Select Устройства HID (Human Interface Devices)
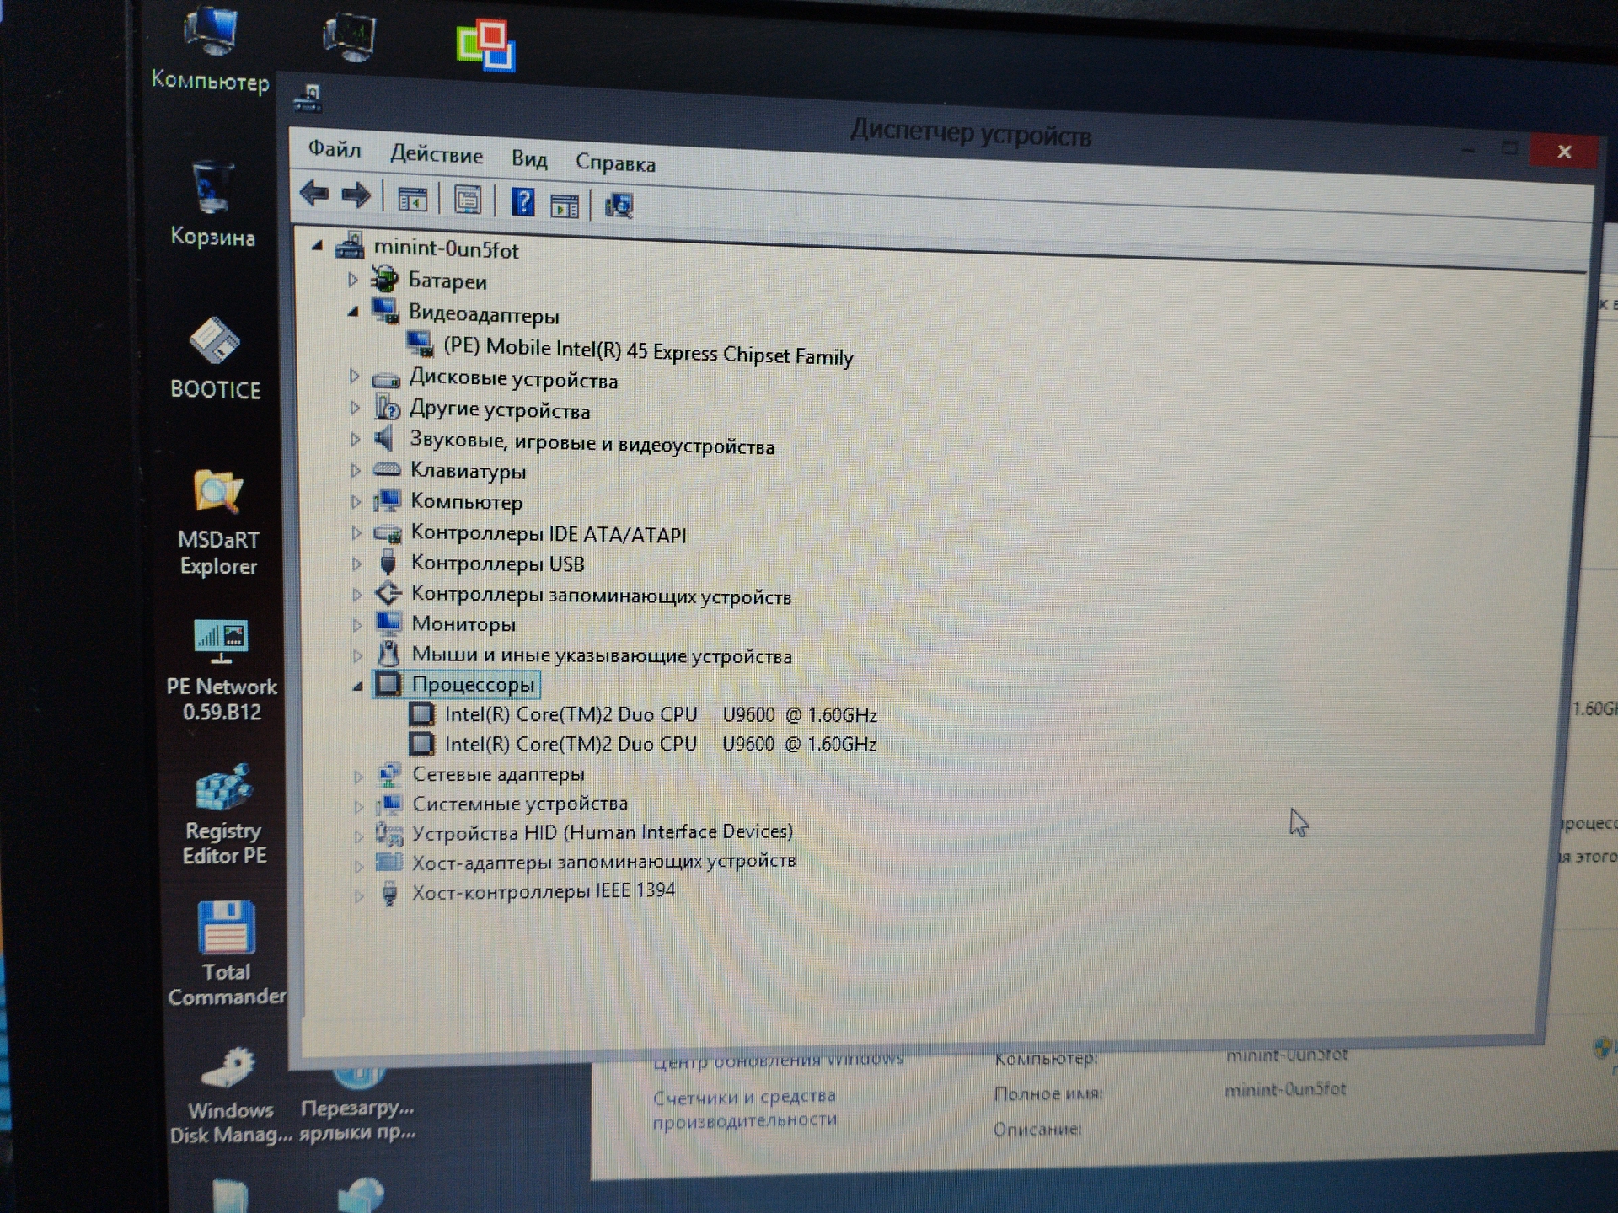 [x=603, y=832]
